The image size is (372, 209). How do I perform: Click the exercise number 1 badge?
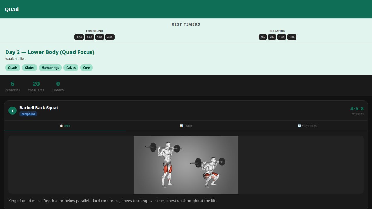(12, 111)
